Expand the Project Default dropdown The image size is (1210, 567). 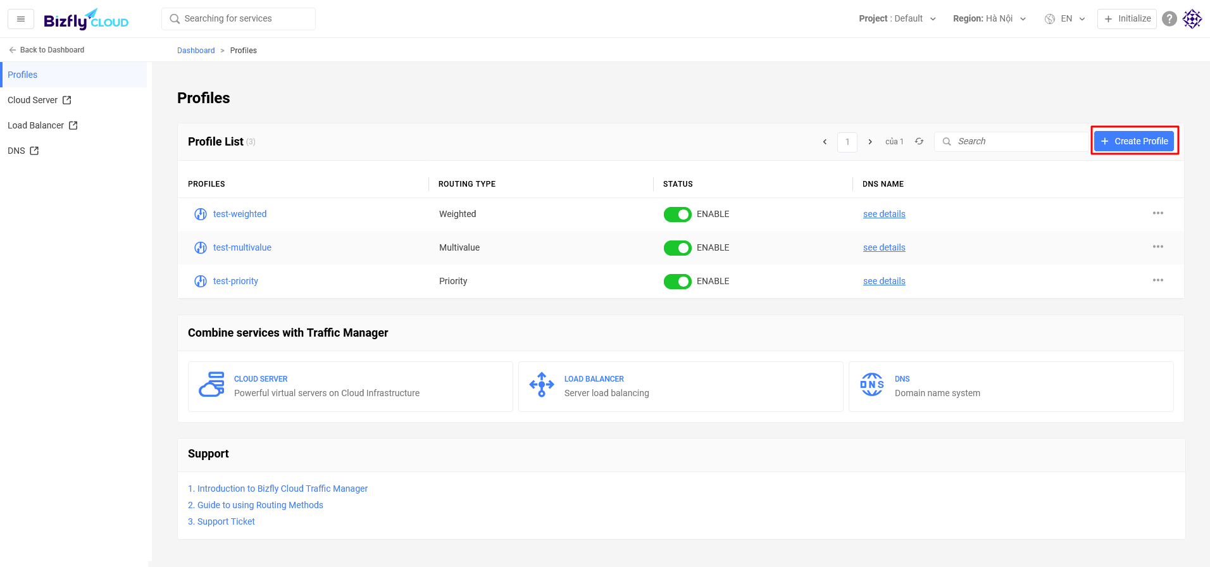click(x=897, y=19)
